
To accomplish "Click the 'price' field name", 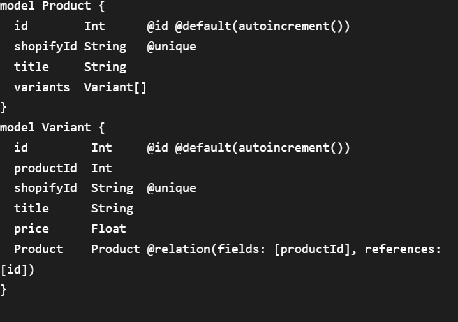I will pyautogui.click(x=31, y=229).
